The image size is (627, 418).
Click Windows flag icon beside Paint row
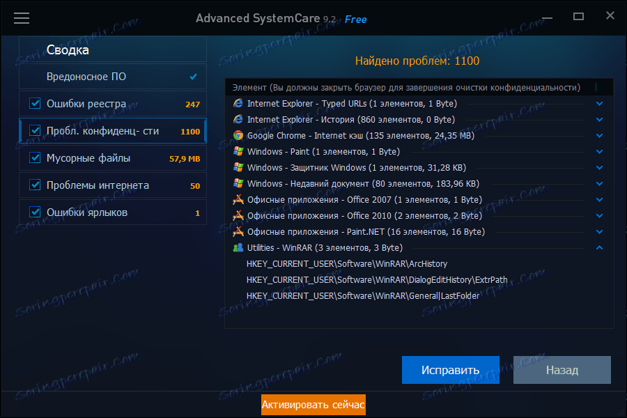pyautogui.click(x=238, y=152)
